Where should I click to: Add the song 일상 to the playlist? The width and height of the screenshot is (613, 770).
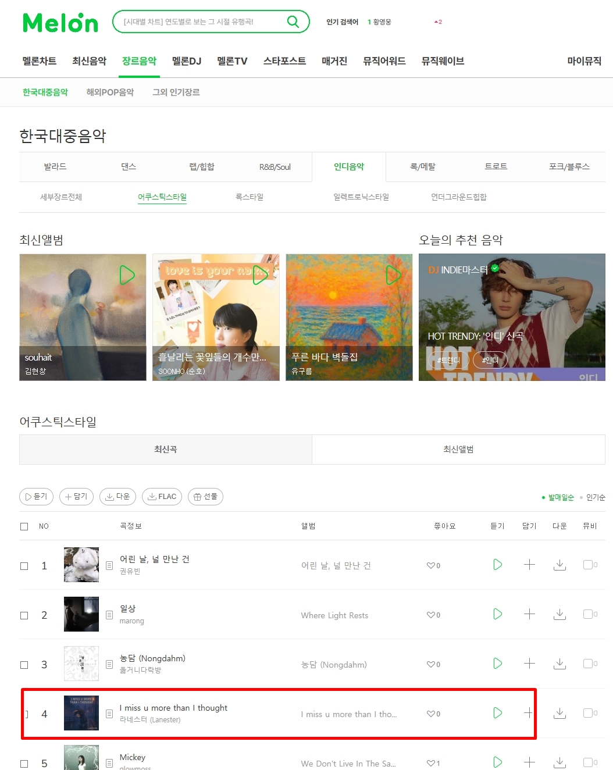pyautogui.click(x=529, y=614)
